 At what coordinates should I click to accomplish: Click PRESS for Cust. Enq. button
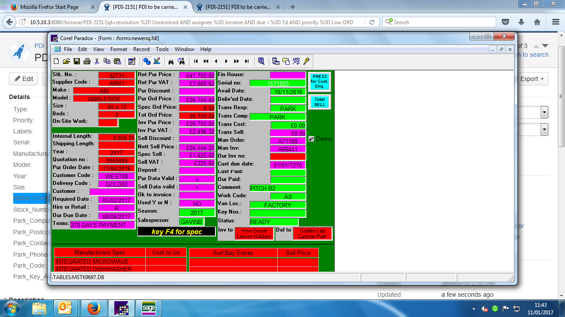(x=320, y=81)
